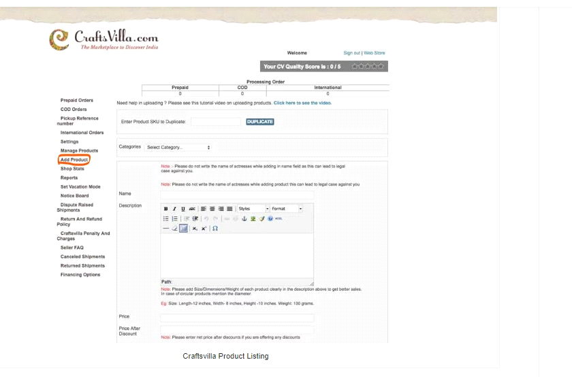Undo the last edit
Image resolution: width=572 pixels, height=377 pixels.
[x=206, y=218]
